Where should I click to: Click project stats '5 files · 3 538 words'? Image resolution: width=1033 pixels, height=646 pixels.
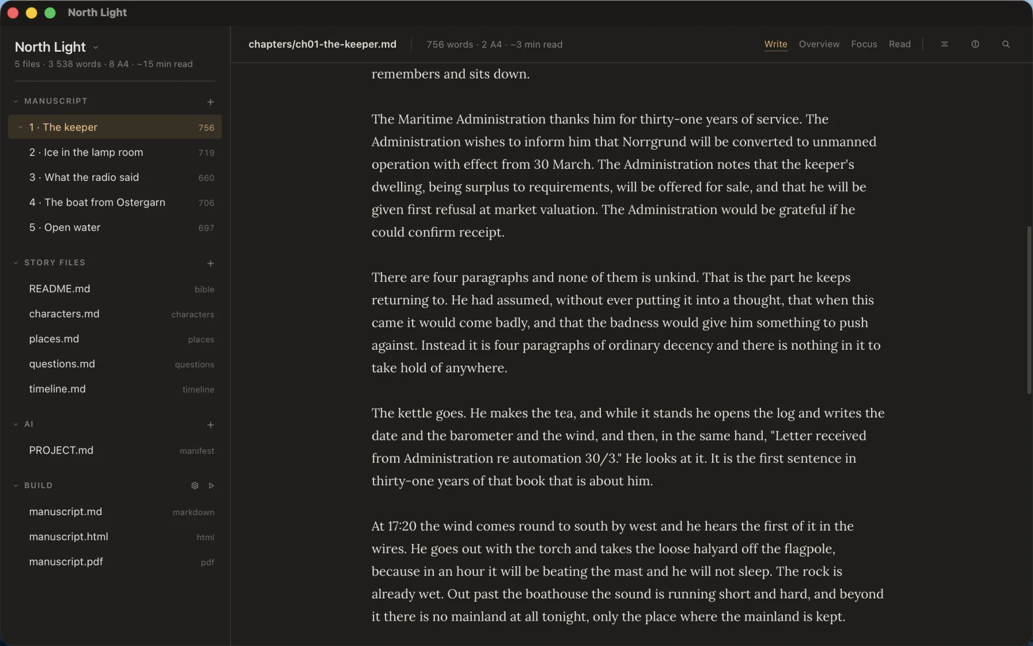coord(57,64)
